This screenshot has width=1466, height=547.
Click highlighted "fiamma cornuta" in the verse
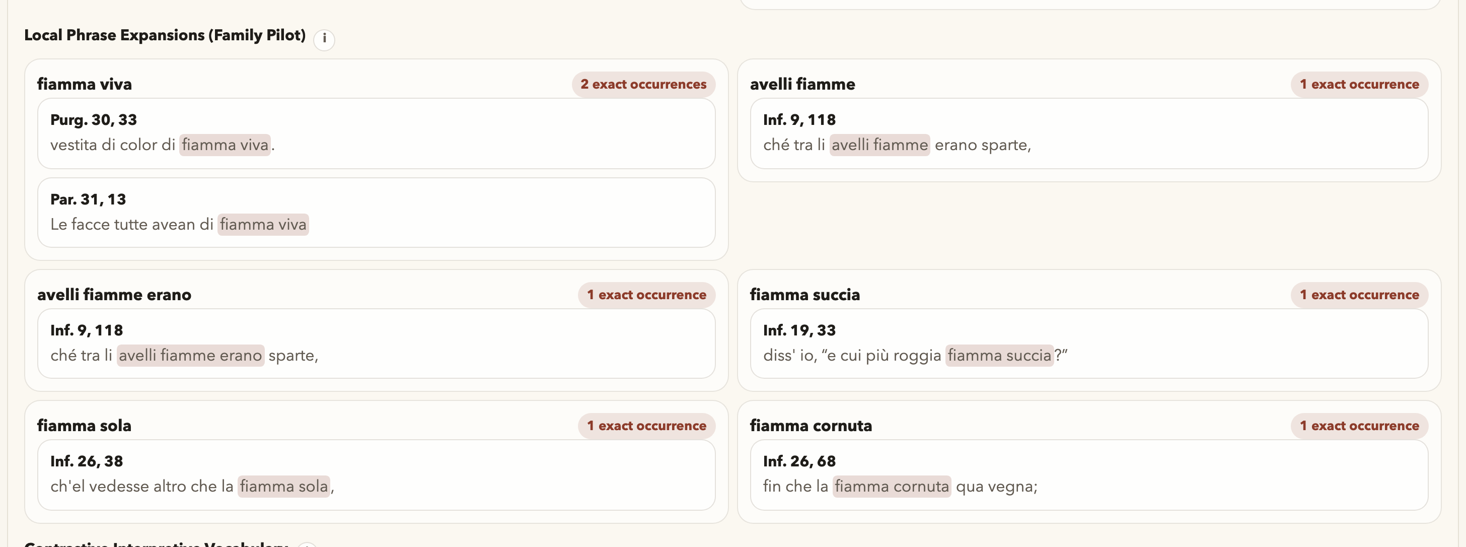tap(891, 487)
